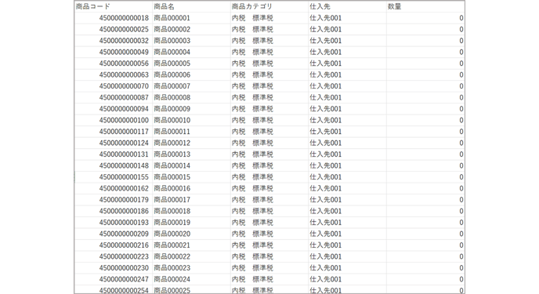Select product code cell 4500000000018

(x=114, y=18)
